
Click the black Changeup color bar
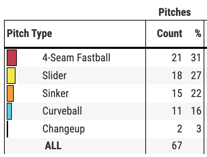pyautogui.click(x=7, y=129)
